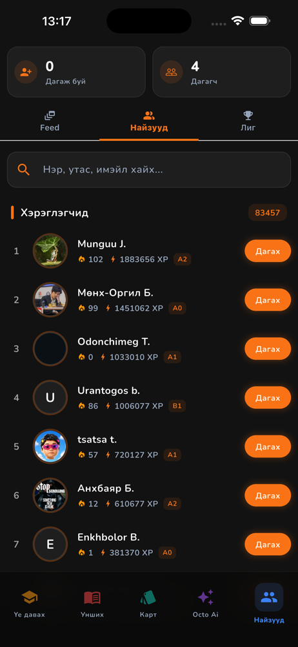This screenshot has height=647, width=298.
Task: Tap the orange search magnifier icon
Action: click(x=24, y=170)
